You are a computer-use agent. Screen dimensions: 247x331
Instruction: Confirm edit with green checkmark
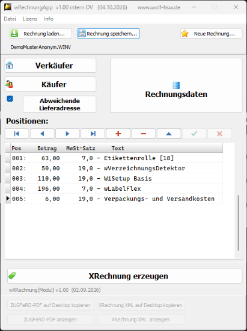pos(194,134)
